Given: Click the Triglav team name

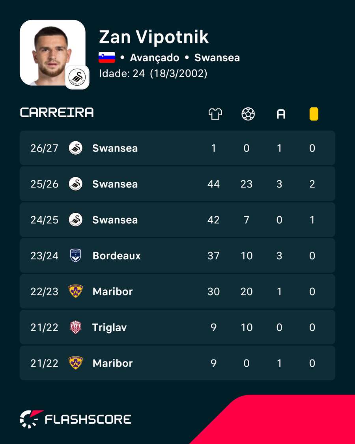Looking at the screenshot, I should pyautogui.click(x=110, y=328).
